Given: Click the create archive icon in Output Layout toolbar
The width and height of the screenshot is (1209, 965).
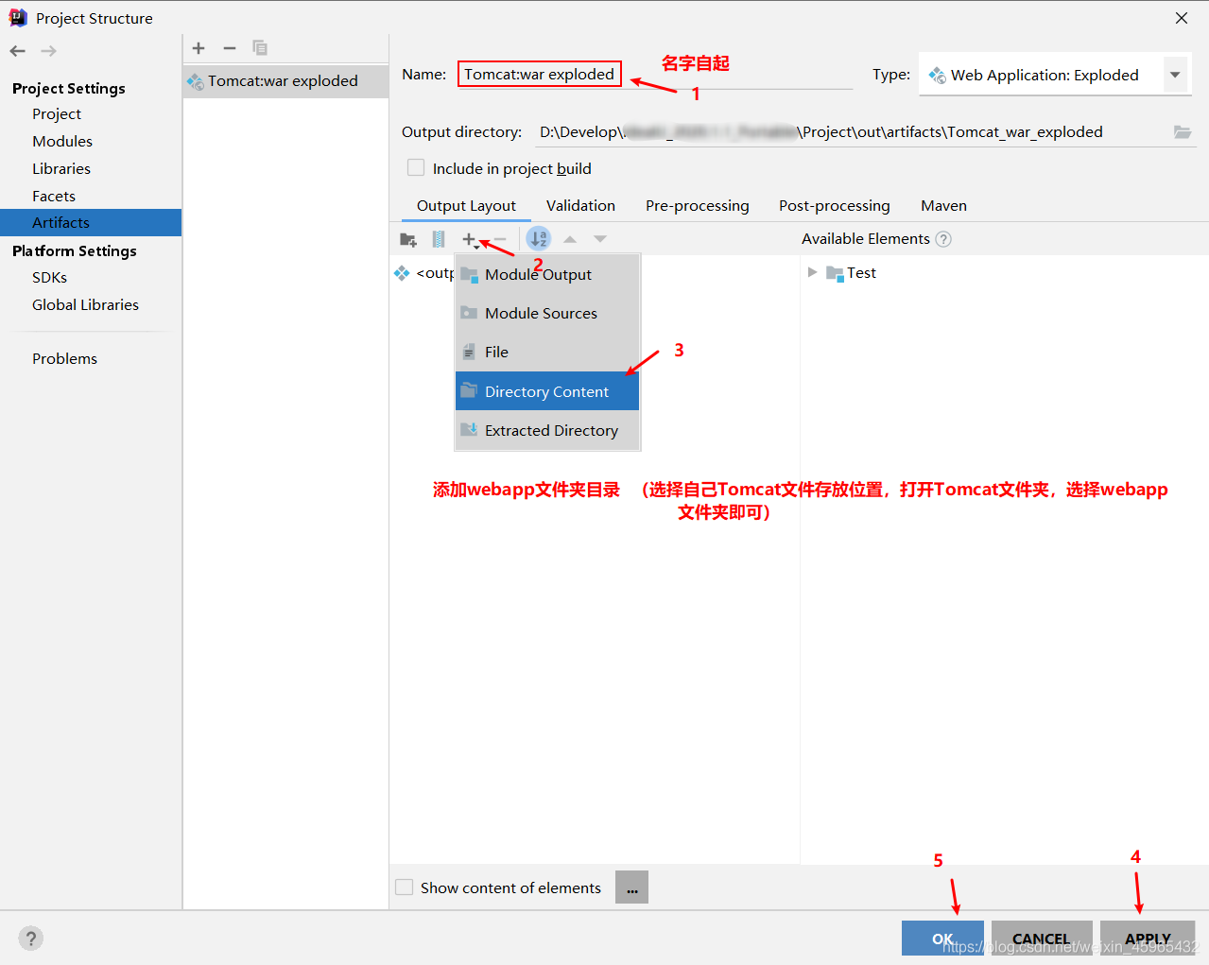Looking at the screenshot, I should tap(438, 239).
